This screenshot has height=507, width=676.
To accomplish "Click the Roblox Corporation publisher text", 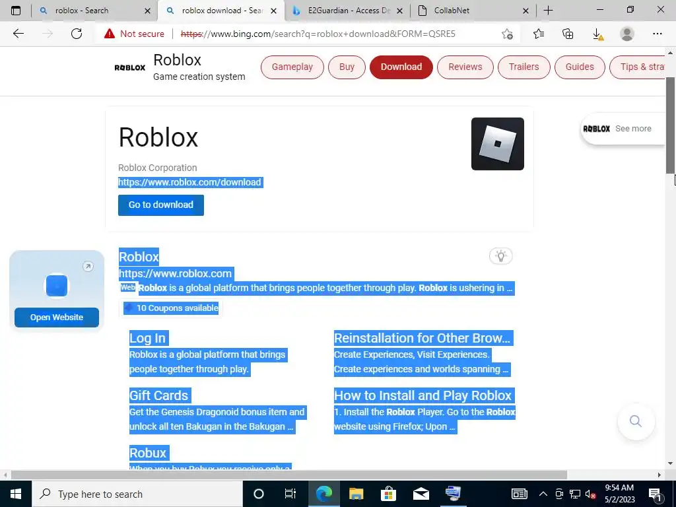I will pos(157,168).
